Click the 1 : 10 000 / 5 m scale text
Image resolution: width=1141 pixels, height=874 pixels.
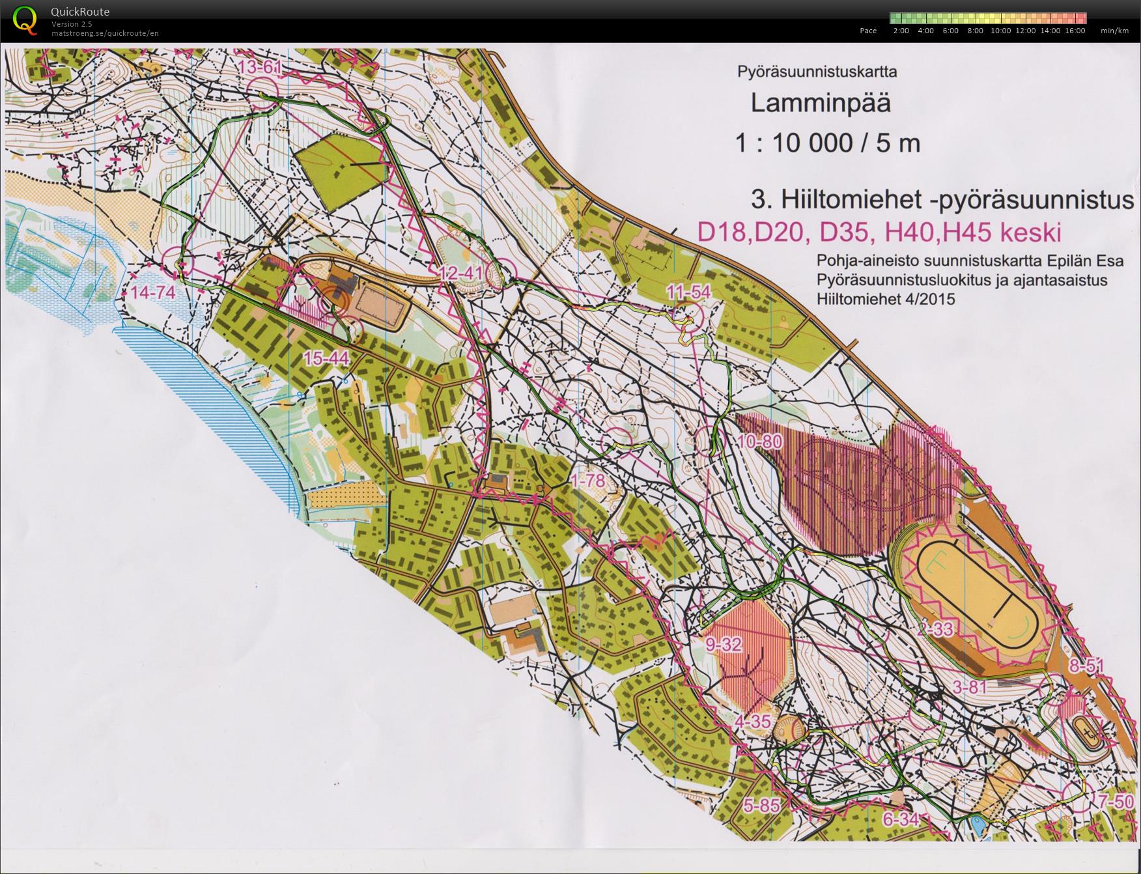point(828,143)
